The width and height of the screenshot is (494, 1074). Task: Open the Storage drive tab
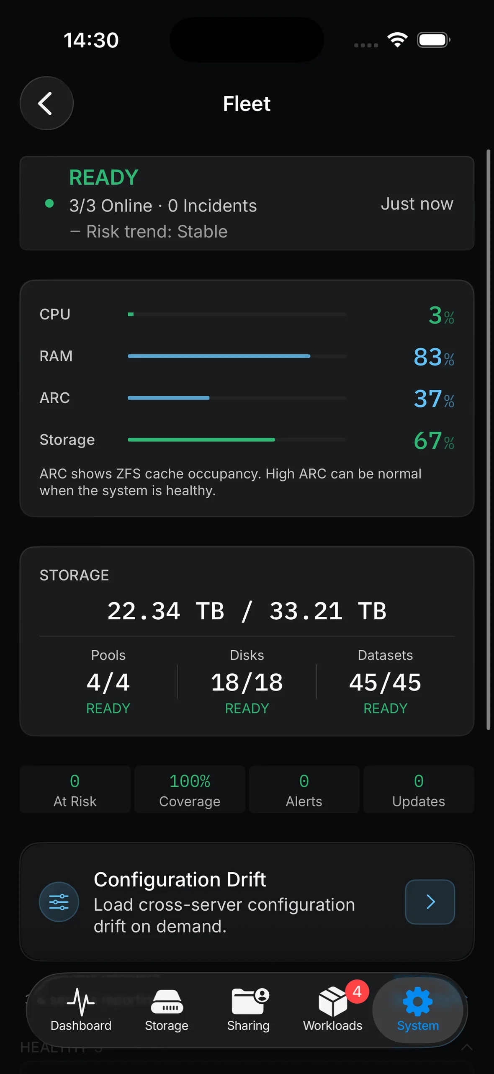point(167,1010)
